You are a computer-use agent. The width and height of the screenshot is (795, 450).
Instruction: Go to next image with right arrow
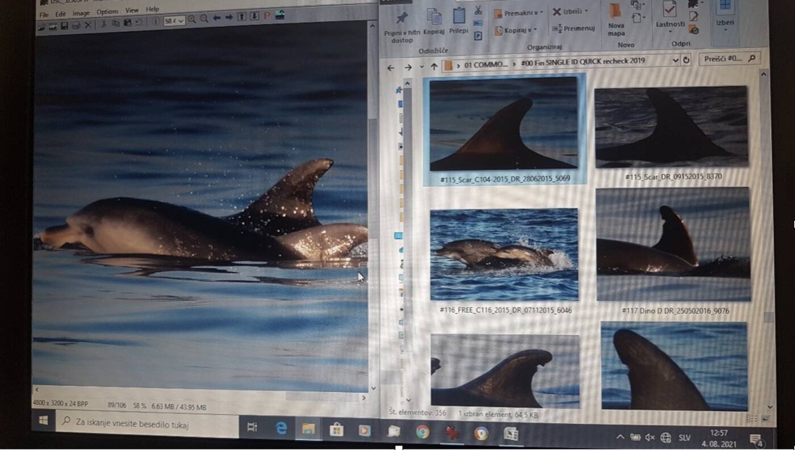tap(229, 19)
